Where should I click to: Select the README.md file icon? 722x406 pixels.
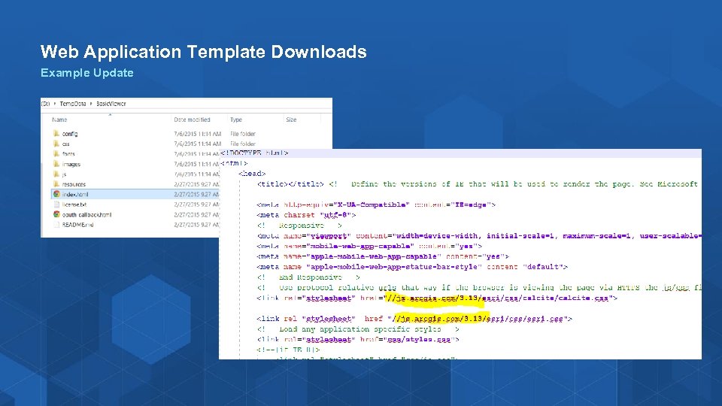point(56,225)
